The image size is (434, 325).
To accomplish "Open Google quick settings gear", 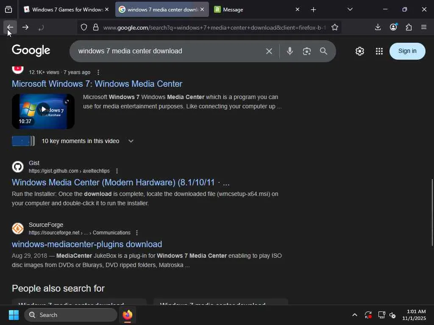I will pos(359,51).
